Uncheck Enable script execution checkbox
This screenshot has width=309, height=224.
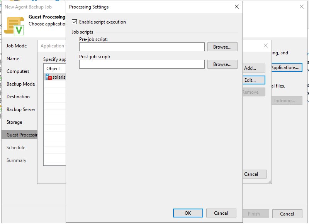click(x=74, y=22)
